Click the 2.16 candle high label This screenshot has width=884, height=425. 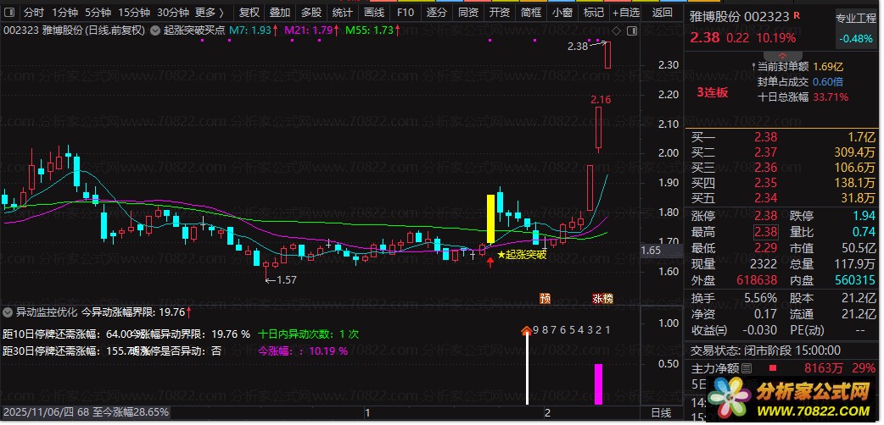[601, 100]
